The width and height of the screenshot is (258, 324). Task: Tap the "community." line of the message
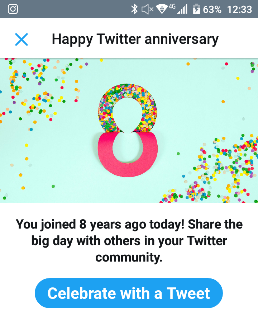(x=129, y=257)
